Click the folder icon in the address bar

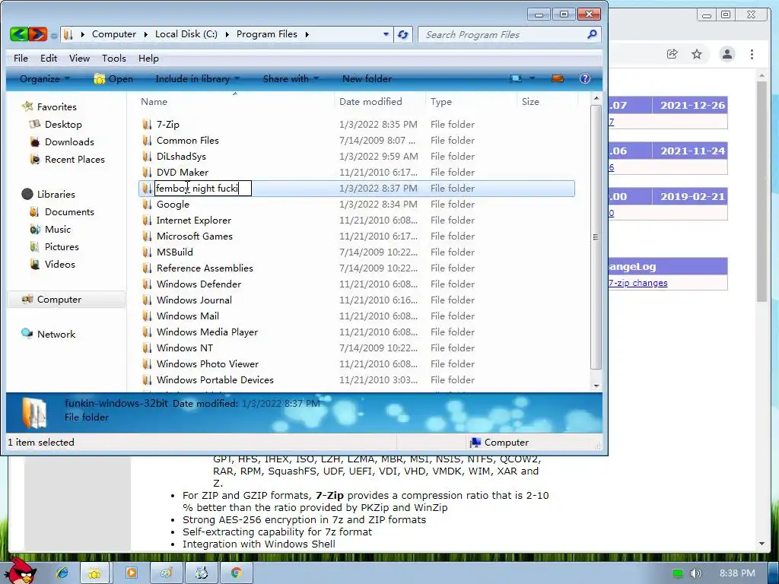[x=68, y=34]
